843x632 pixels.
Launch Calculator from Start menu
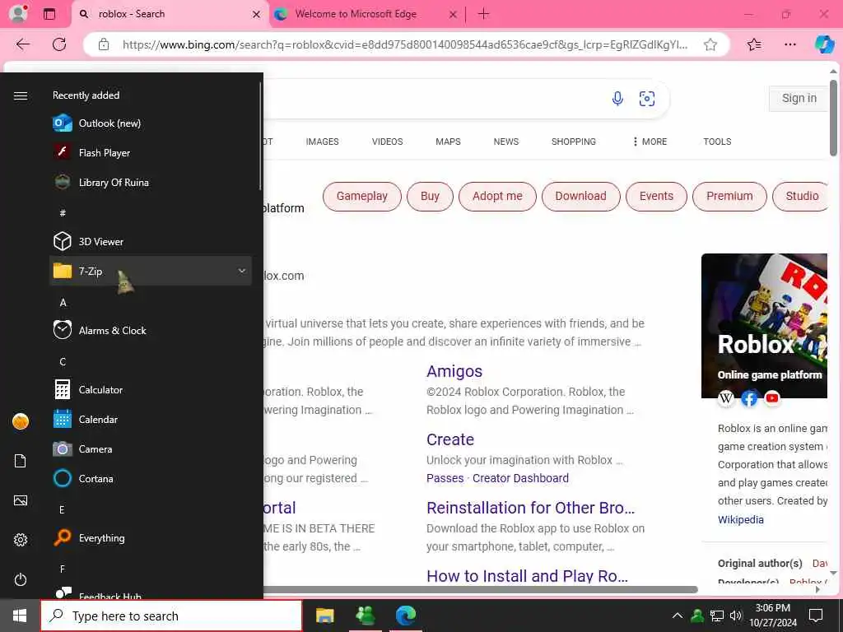[151, 389]
